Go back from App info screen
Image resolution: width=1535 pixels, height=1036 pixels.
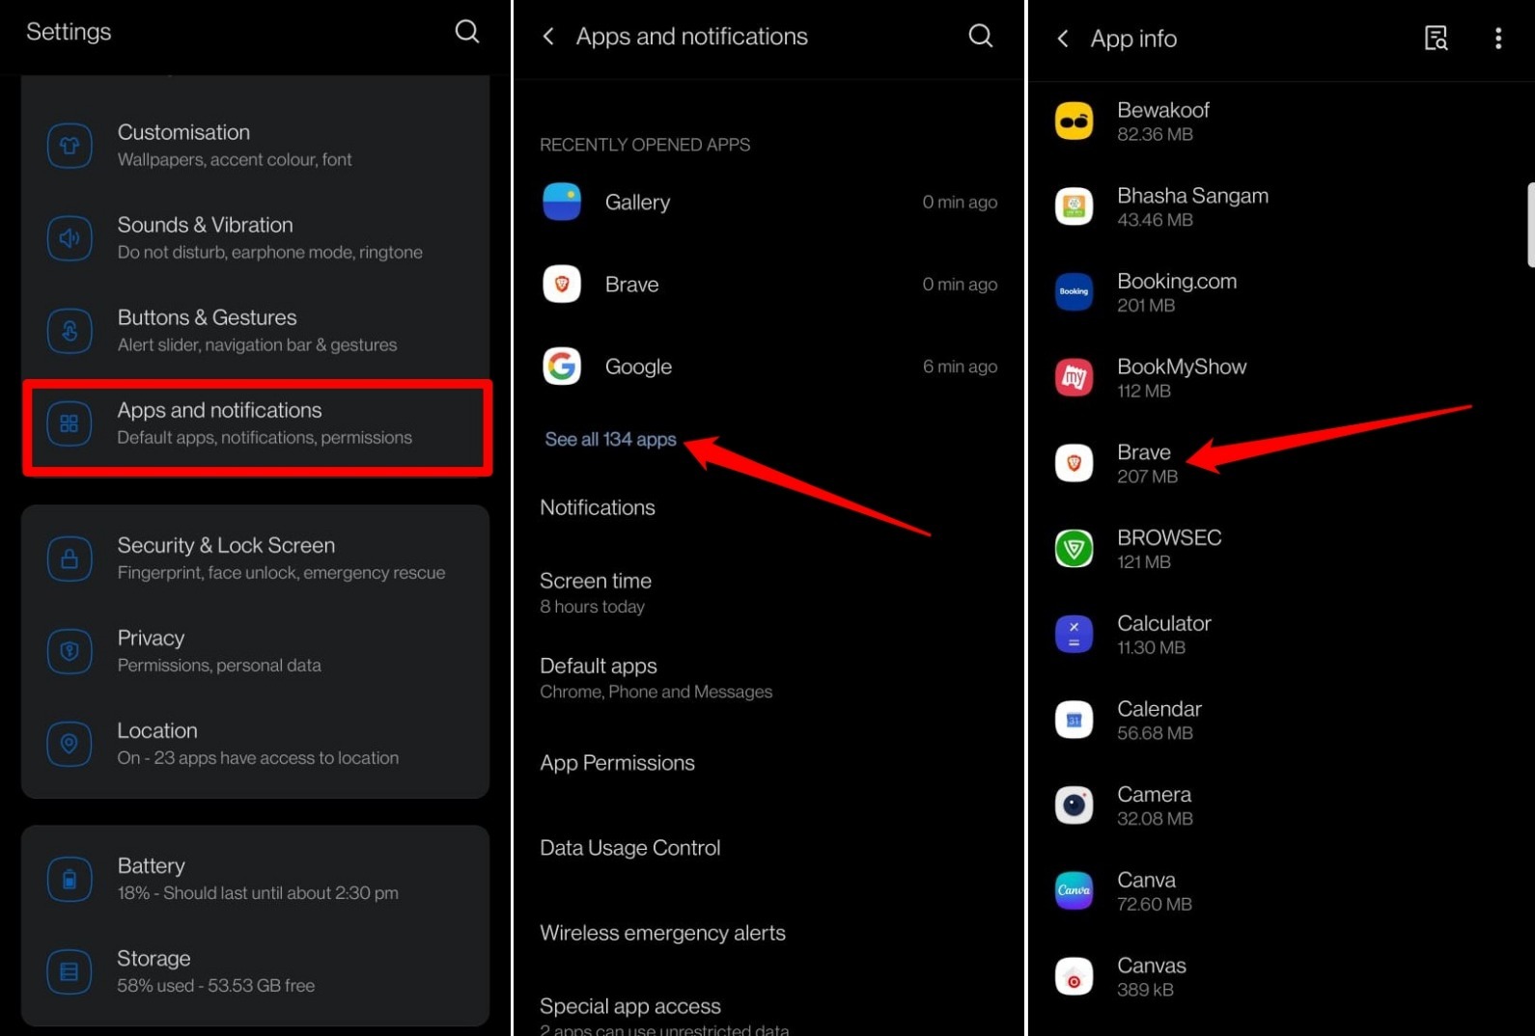point(1063,39)
